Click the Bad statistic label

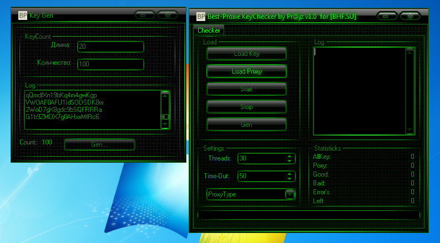coord(319,183)
